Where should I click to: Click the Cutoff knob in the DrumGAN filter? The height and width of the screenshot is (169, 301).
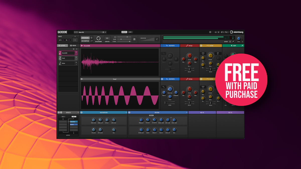click(x=210, y=56)
